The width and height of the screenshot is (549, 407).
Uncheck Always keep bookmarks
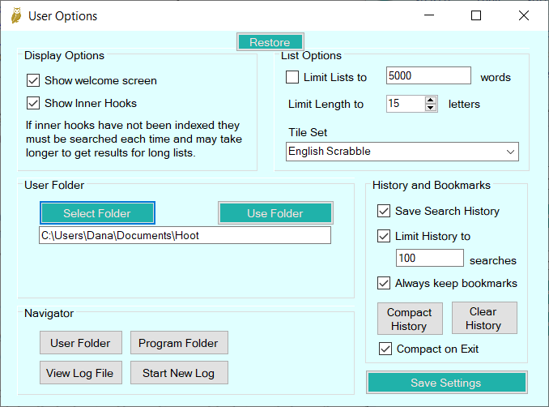click(384, 283)
